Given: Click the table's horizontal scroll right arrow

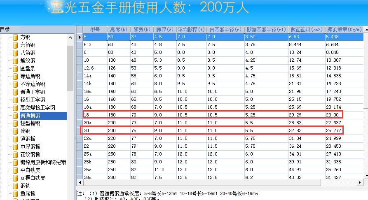Looking at the screenshot, I should click(x=360, y=182).
